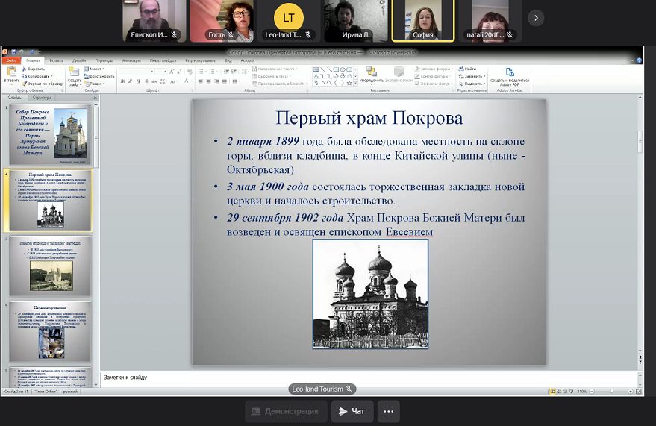Image resolution: width=656 pixels, height=426 pixels.
Task: Click the Arrange (Упорядочить) icon
Action: tap(371, 74)
